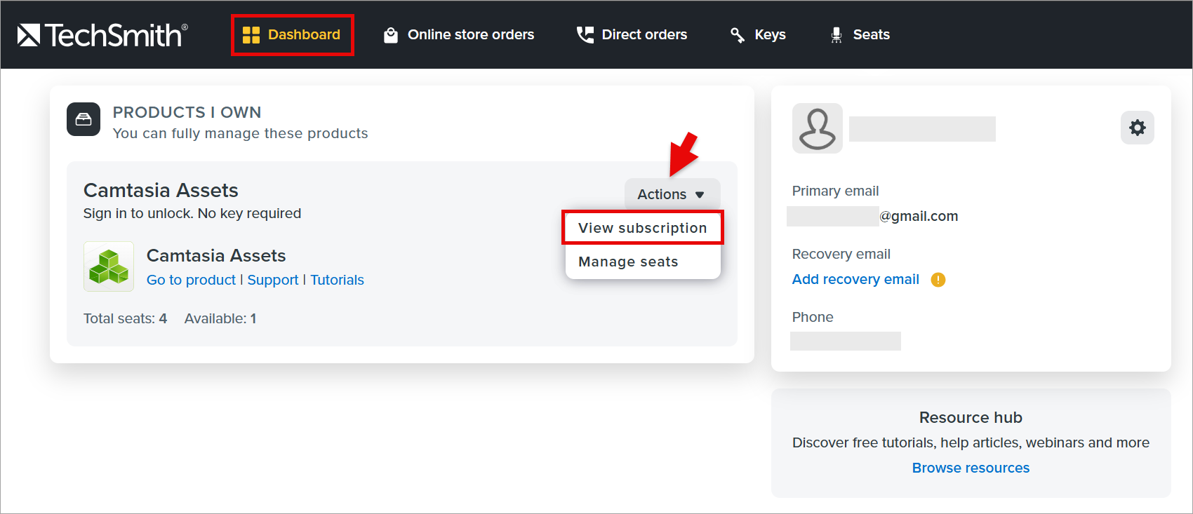
Task: Open account settings gear
Action: point(1138,128)
